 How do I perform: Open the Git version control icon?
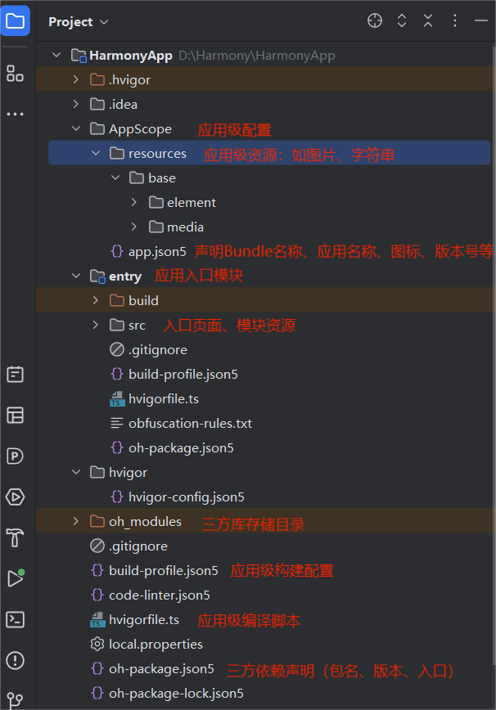15,700
